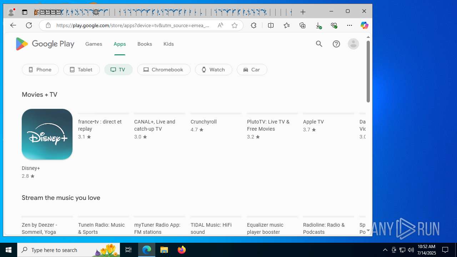Open the Edge profile icon
The image size is (457, 257).
(11, 12)
